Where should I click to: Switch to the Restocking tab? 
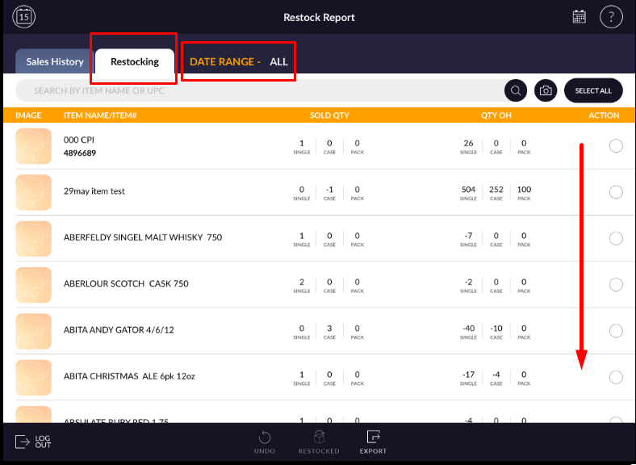[135, 61]
